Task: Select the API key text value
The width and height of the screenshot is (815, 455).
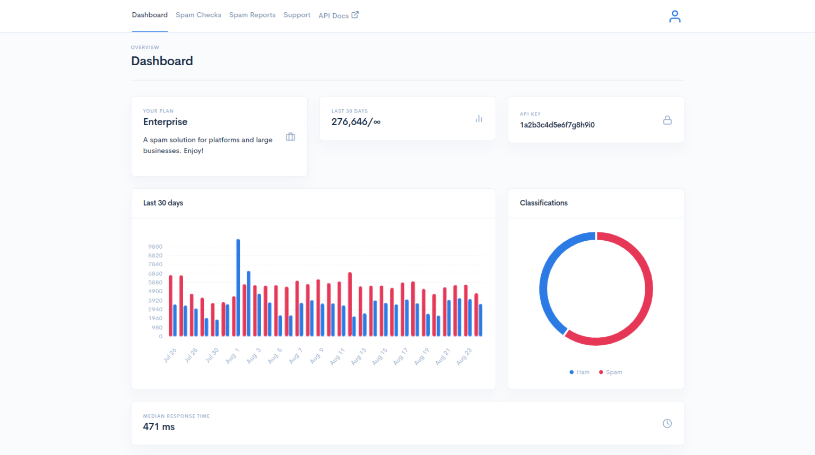Action: click(557, 125)
